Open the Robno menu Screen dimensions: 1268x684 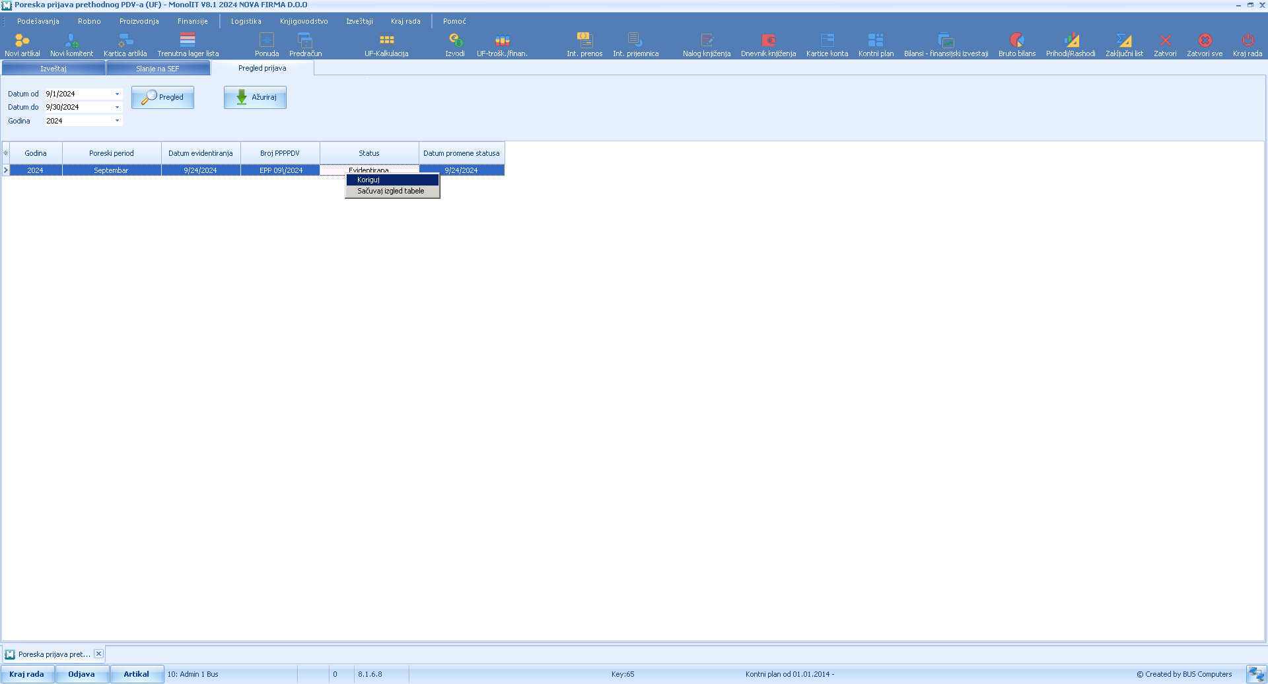[x=89, y=21]
